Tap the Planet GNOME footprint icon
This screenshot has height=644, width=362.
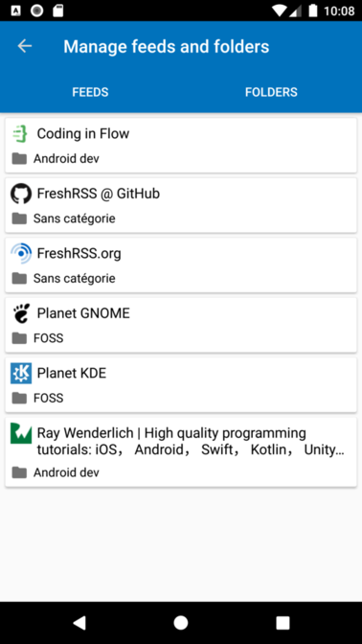(20, 313)
